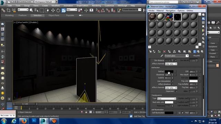This screenshot has height=124, width=221.
Task: Enable Use interpolation checkbox
Action: (x=172, y=81)
